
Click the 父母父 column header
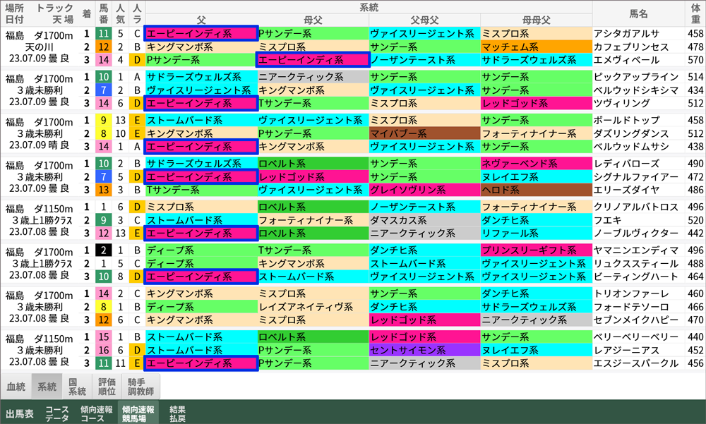424,20
